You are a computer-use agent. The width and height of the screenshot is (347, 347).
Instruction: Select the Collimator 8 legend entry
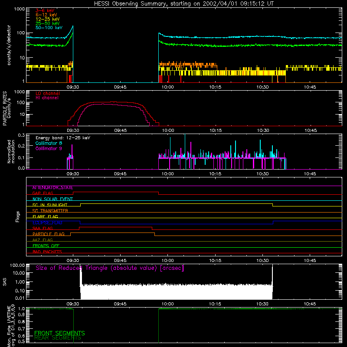point(49,143)
